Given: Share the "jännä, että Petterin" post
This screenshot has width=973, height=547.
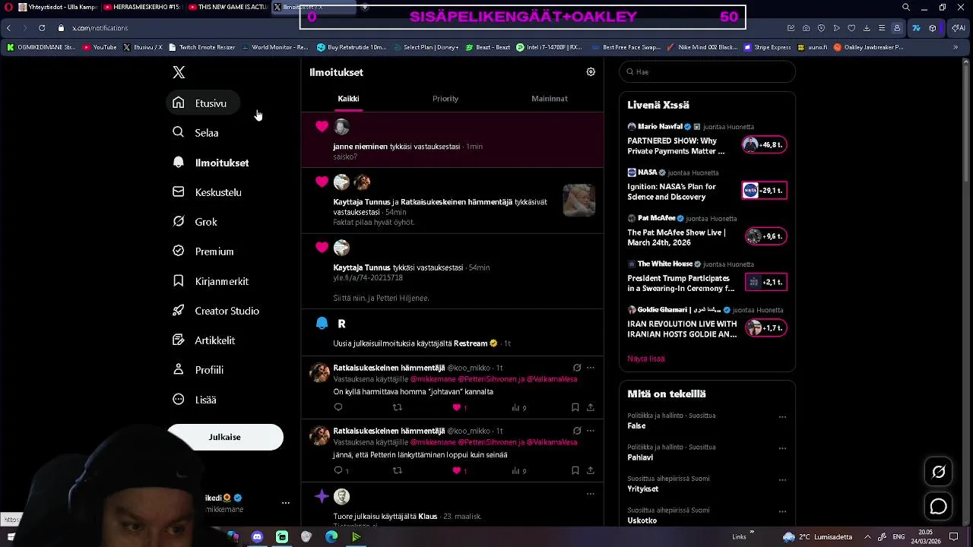Looking at the screenshot, I should (x=590, y=470).
